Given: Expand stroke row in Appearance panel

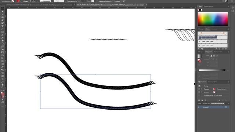Looking at the screenshot, I should [x=202, y=89].
